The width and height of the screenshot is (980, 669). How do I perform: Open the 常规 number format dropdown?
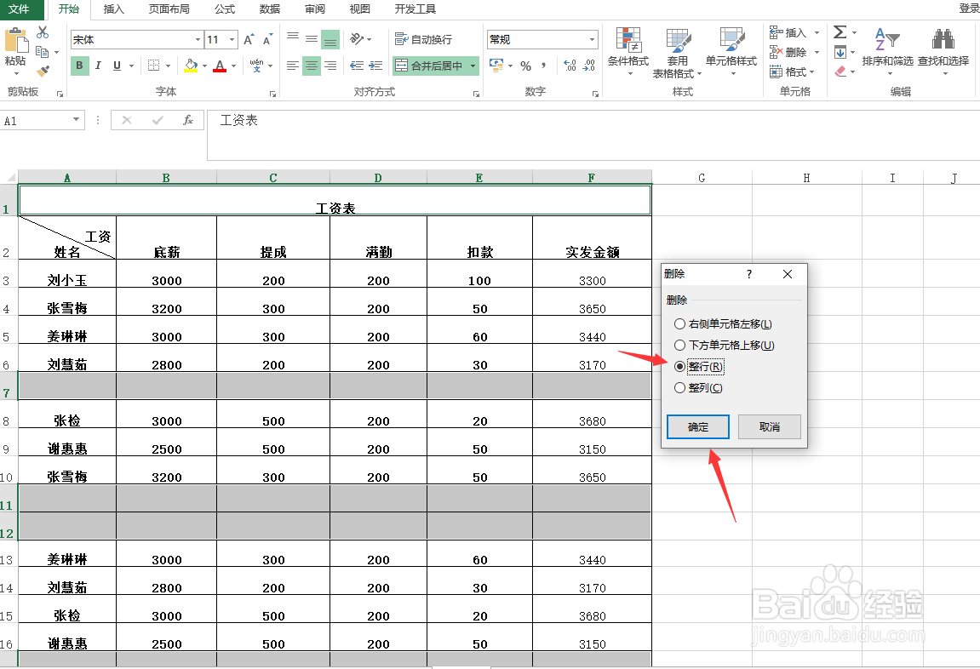(x=592, y=39)
